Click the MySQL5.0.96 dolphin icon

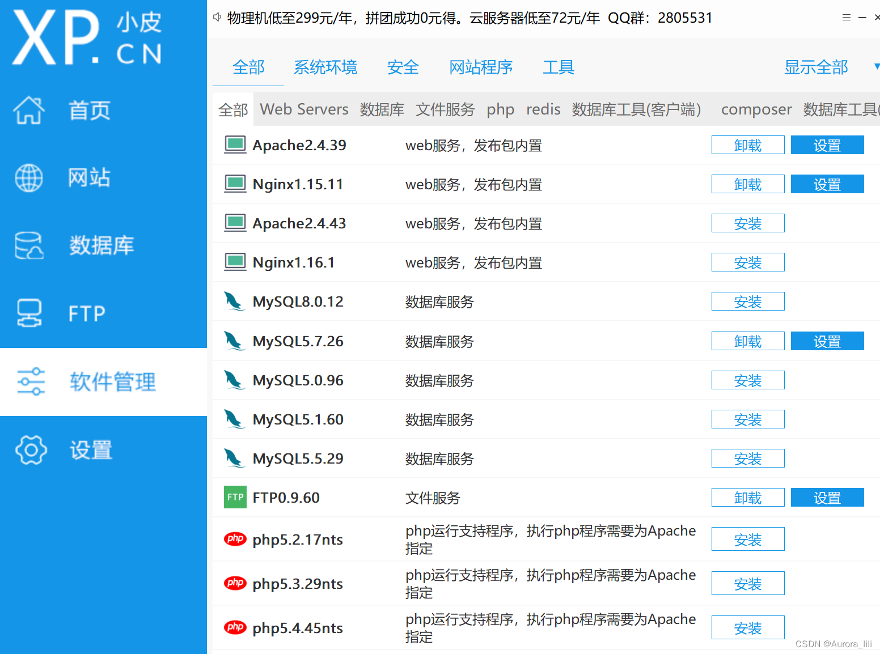pos(234,380)
